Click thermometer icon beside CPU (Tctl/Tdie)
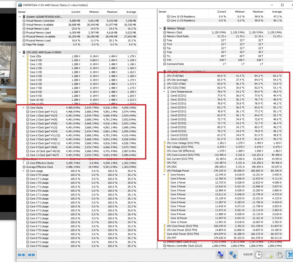The width and height of the screenshot is (293, 262). 165,76
